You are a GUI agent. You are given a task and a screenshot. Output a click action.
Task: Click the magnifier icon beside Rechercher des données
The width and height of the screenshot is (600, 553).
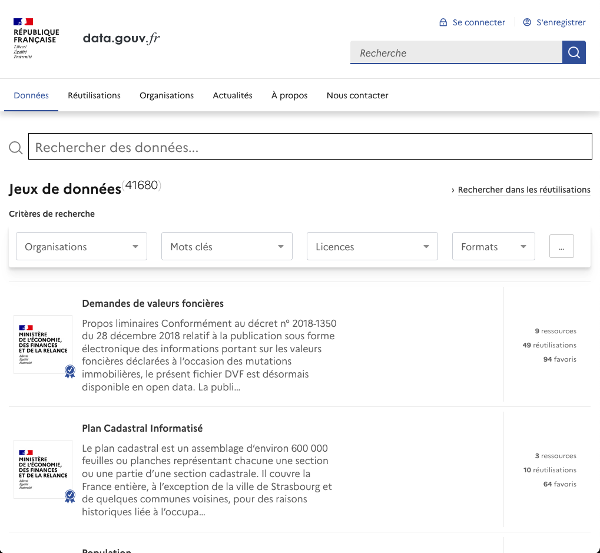16,147
